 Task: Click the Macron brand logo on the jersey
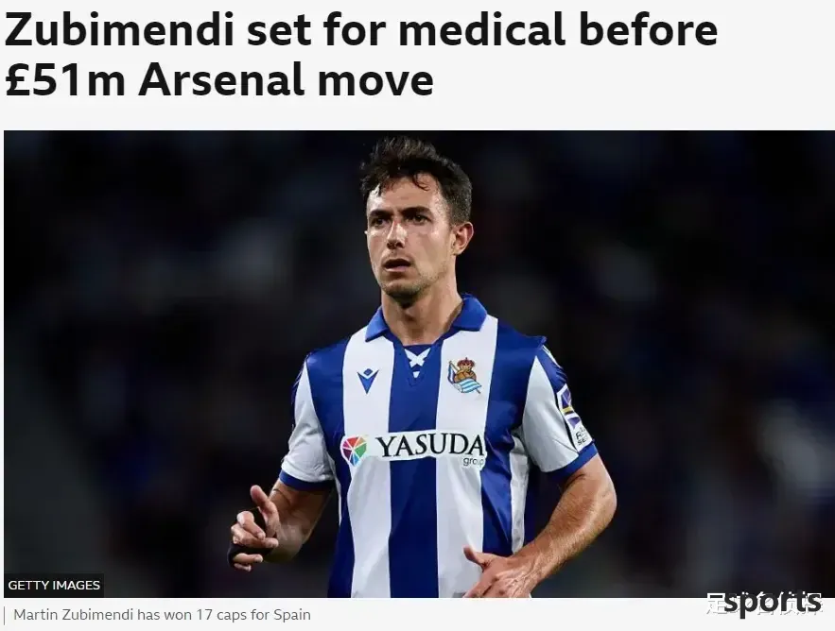pyautogui.click(x=368, y=380)
